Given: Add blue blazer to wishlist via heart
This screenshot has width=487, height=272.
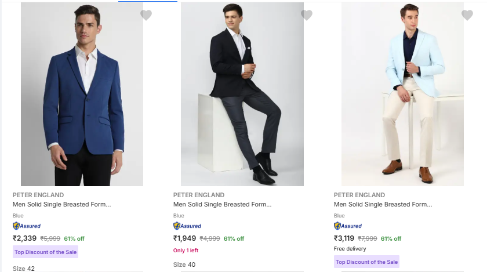Looking at the screenshot, I should pyautogui.click(x=146, y=14).
